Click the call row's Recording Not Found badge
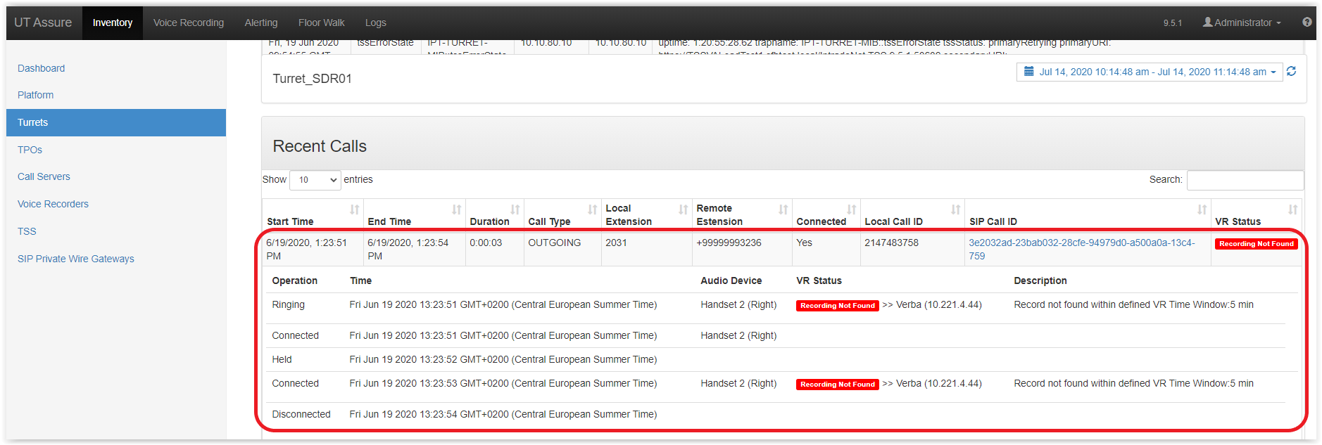This screenshot has width=1322, height=445. pos(1257,244)
